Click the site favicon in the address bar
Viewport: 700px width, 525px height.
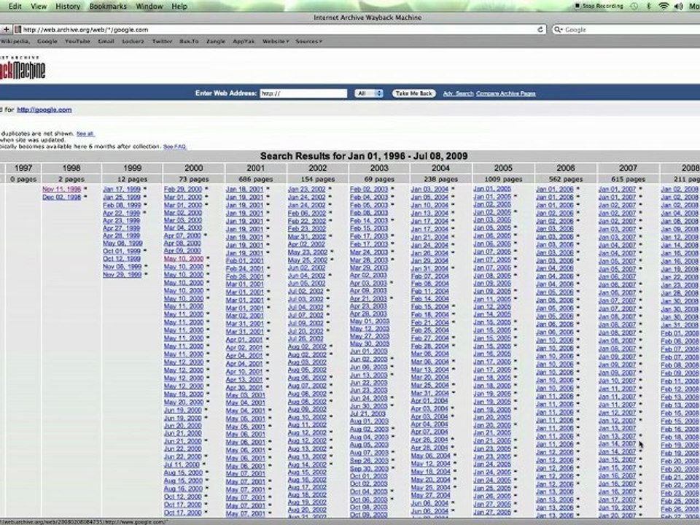point(17,29)
